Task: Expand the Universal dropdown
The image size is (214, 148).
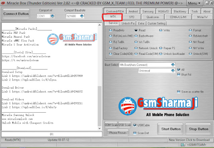Action: 173,70
